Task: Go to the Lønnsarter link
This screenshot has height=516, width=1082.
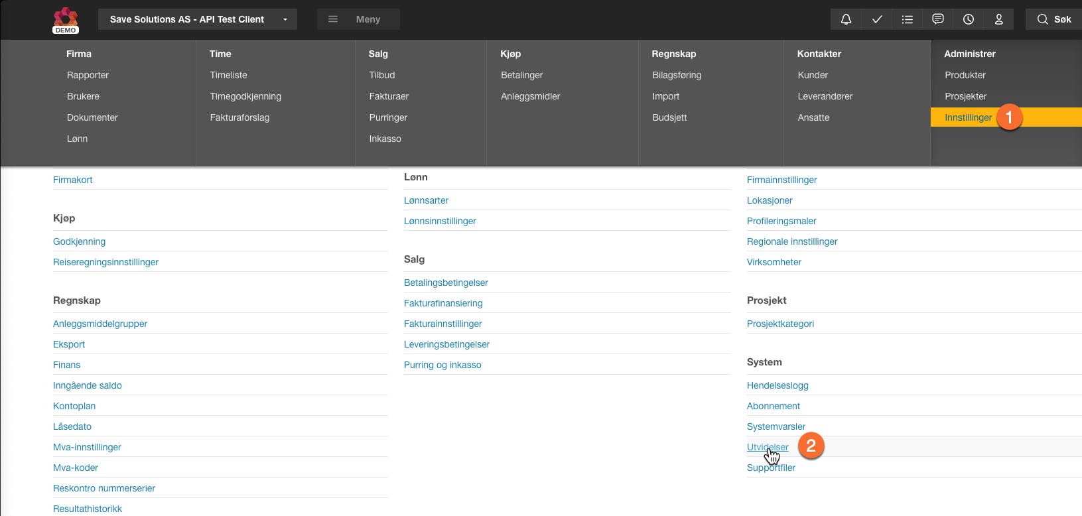Action: (x=426, y=200)
